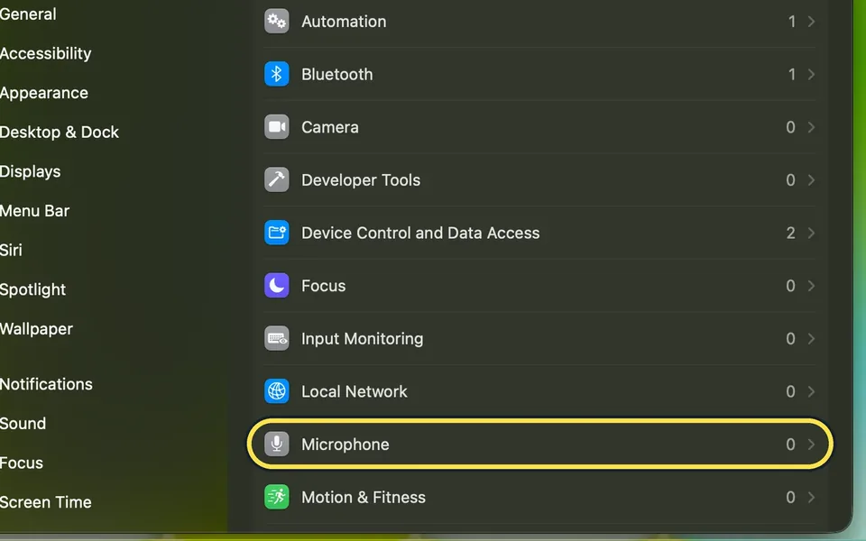This screenshot has height=541, width=866.
Task: Select Focus in the sidebar
Action: 21,463
